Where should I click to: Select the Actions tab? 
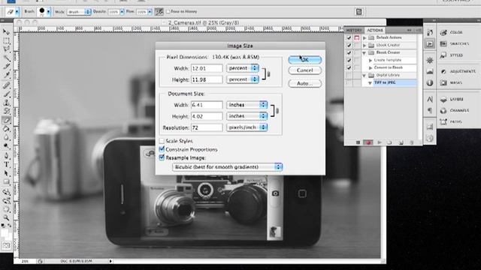click(x=375, y=30)
